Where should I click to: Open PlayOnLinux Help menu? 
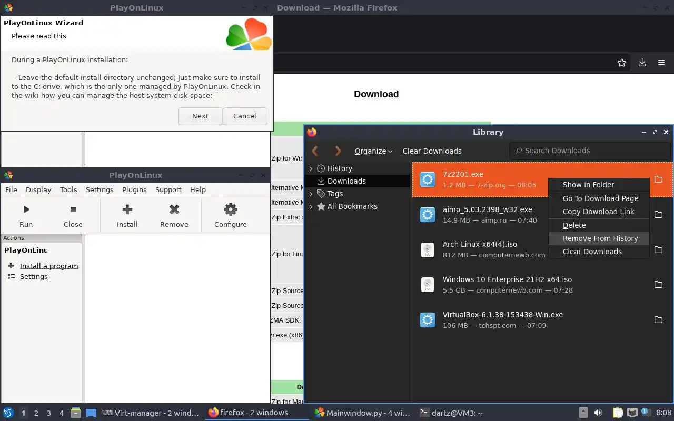[x=198, y=189]
